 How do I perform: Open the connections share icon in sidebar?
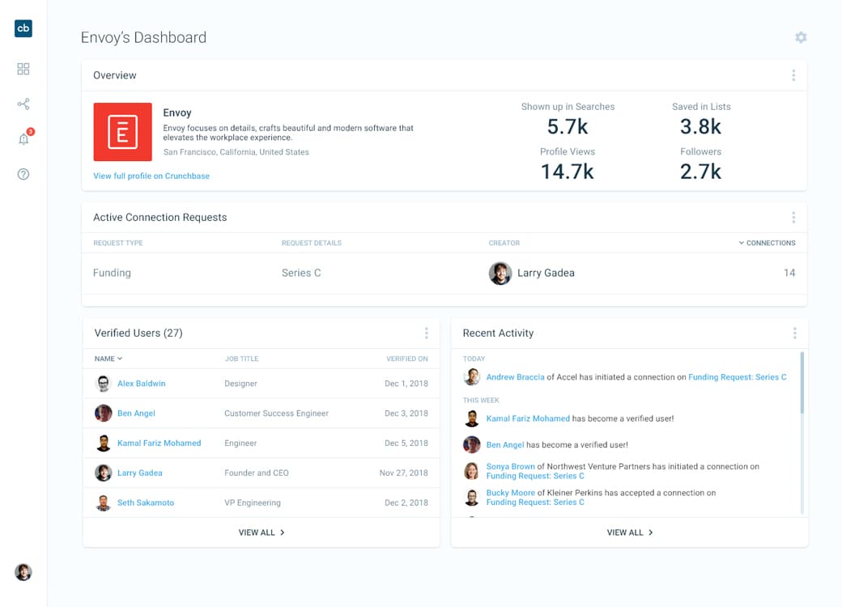(x=23, y=104)
